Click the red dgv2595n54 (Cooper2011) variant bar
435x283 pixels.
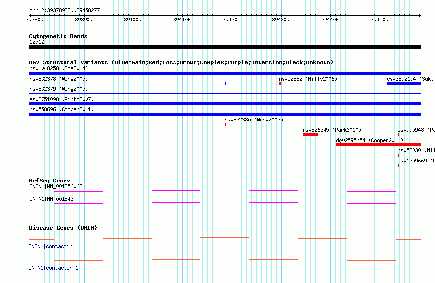pos(378,145)
